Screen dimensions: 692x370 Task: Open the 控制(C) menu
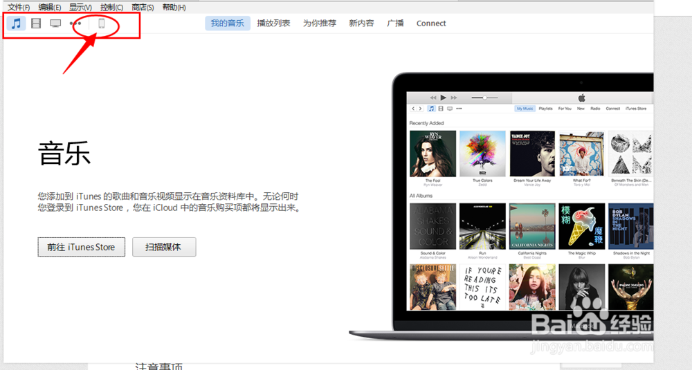pyautogui.click(x=111, y=8)
